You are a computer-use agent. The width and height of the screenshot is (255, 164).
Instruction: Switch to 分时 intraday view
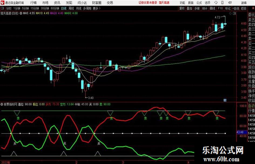tap(9, 8)
